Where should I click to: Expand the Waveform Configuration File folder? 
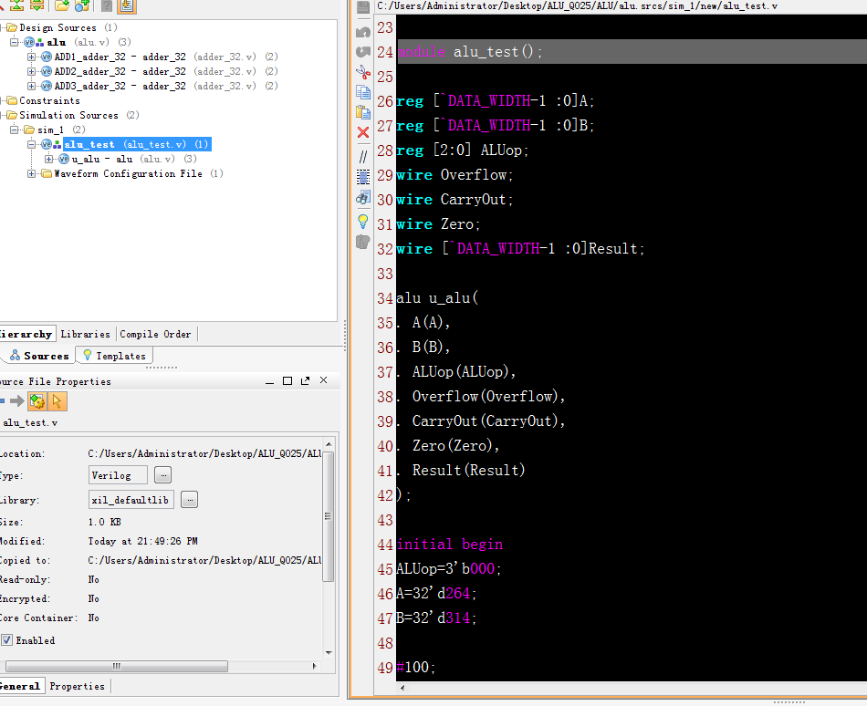(x=32, y=173)
